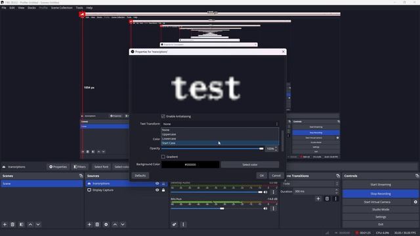Viewport: 420px width, 236px height.
Task: Pop out Controls dock icon
Action: (x=417, y=176)
